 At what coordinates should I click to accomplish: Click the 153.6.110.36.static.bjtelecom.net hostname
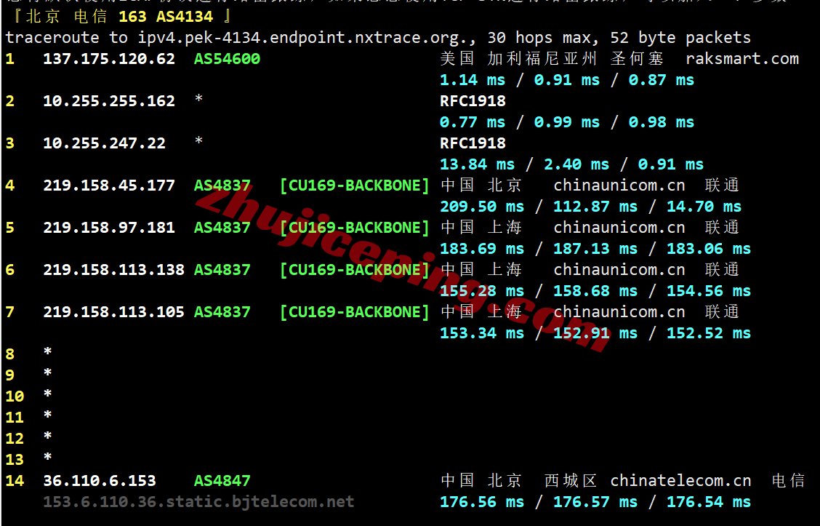pos(198,502)
